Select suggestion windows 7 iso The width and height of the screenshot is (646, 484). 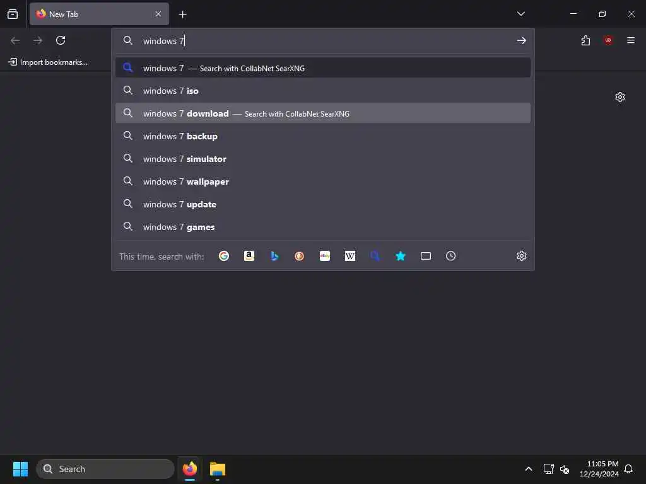323,91
